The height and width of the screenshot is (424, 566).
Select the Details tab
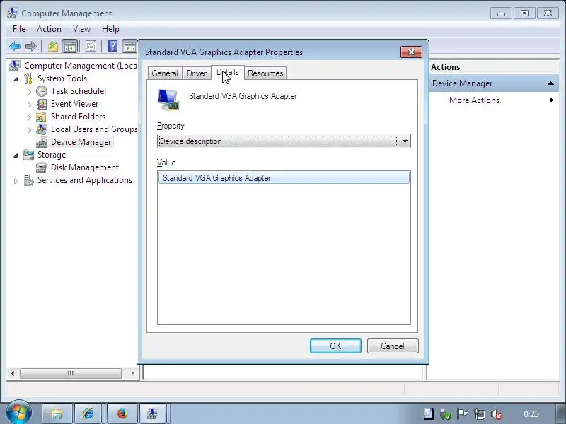tap(228, 73)
